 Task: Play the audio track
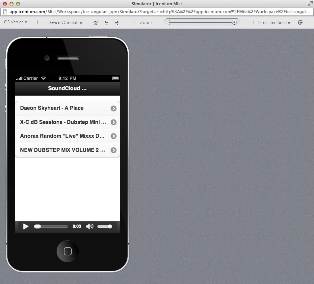coord(26,226)
